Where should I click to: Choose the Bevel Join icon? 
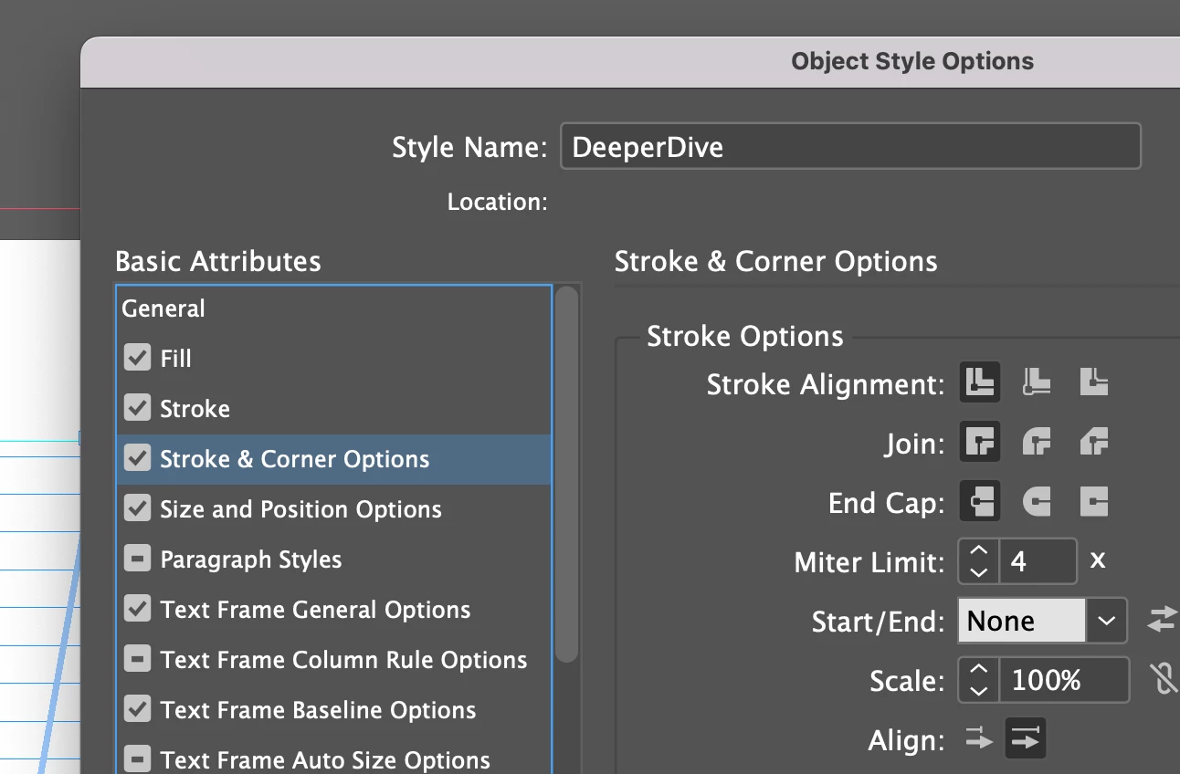(1093, 444)
